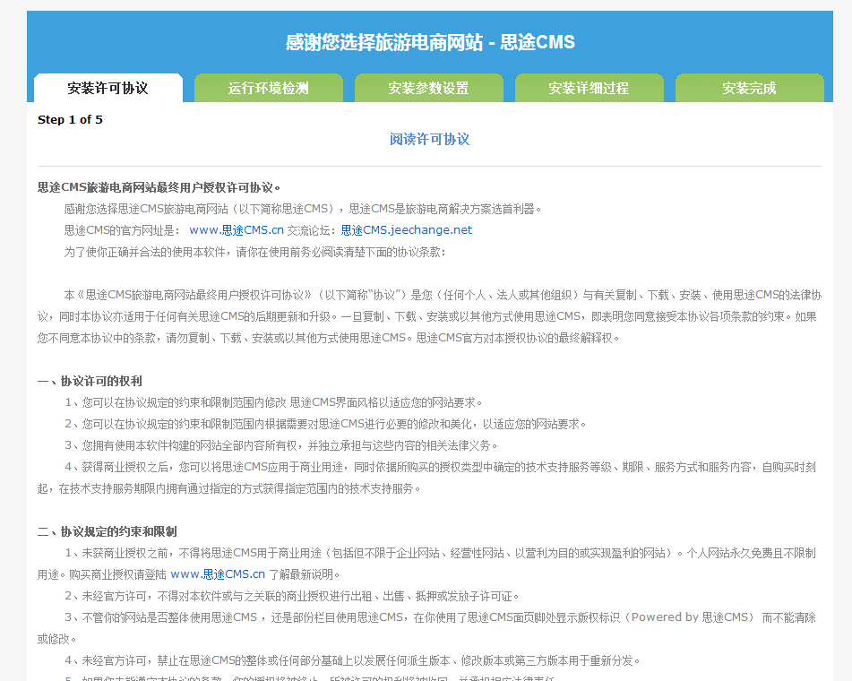Click the Step 1 of 5 label
The image size is (852, 681).
pyautogui.click(x=70, y=119)
